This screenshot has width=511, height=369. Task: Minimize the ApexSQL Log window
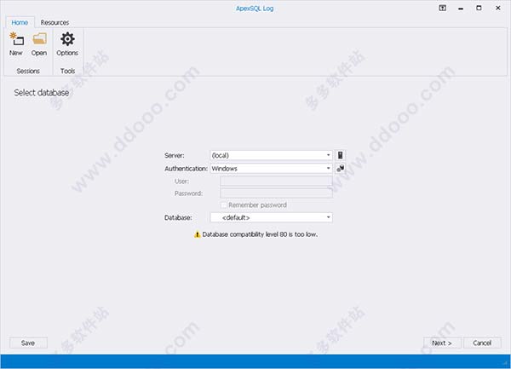(461, 9)
